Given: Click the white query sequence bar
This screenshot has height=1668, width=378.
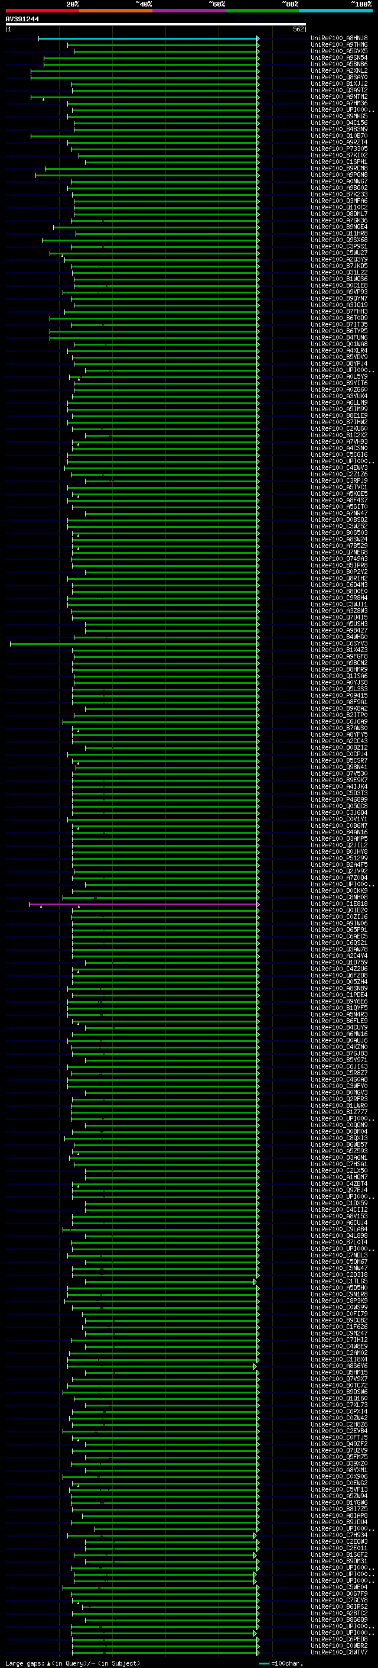Looking at the screenshot, I should click(156, 25).
